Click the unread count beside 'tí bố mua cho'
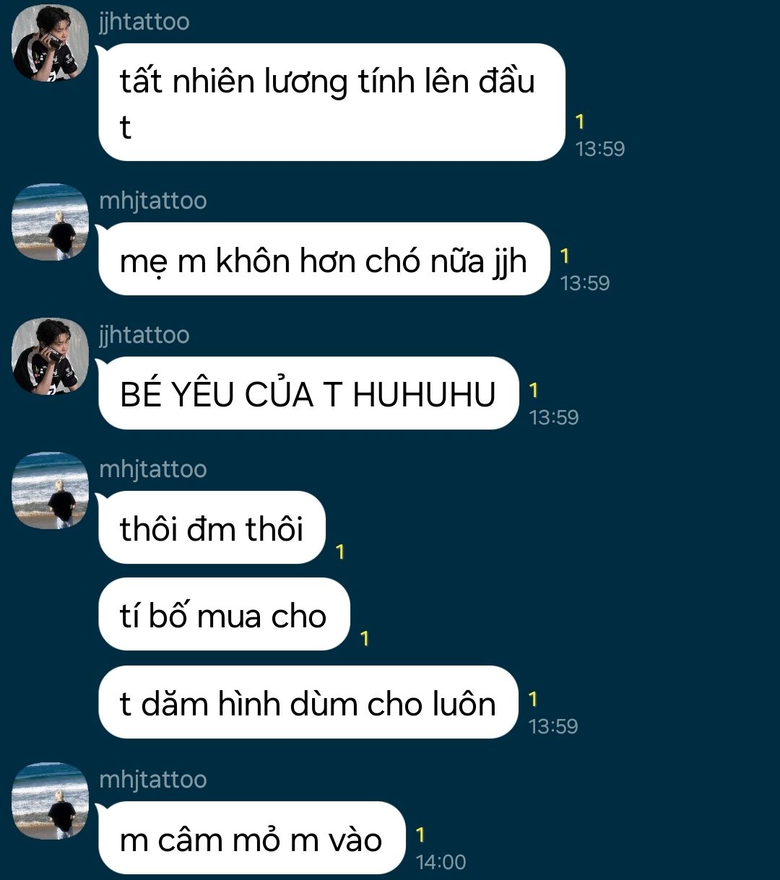 [x=365, y=638]
